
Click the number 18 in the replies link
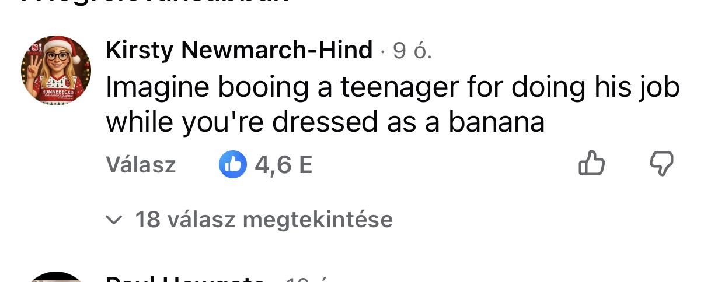(148, 220)
